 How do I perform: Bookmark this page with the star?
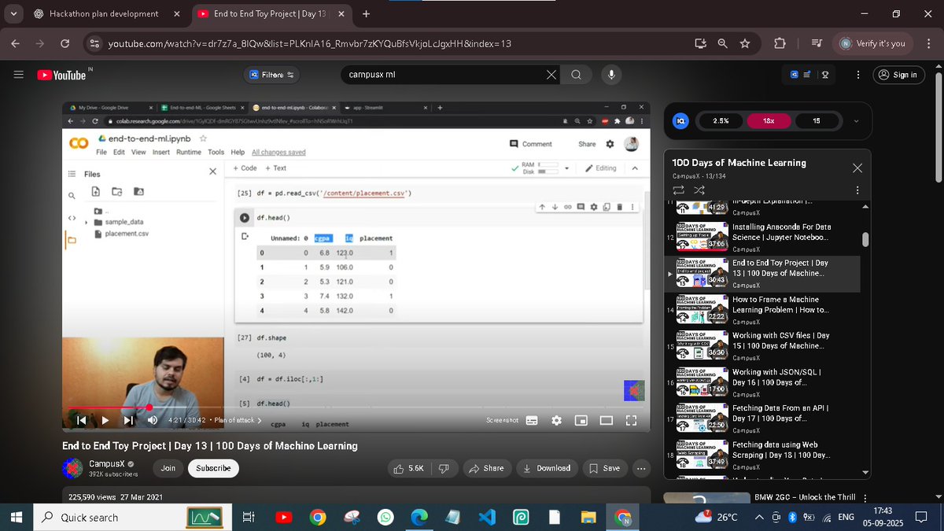[745, 43]
